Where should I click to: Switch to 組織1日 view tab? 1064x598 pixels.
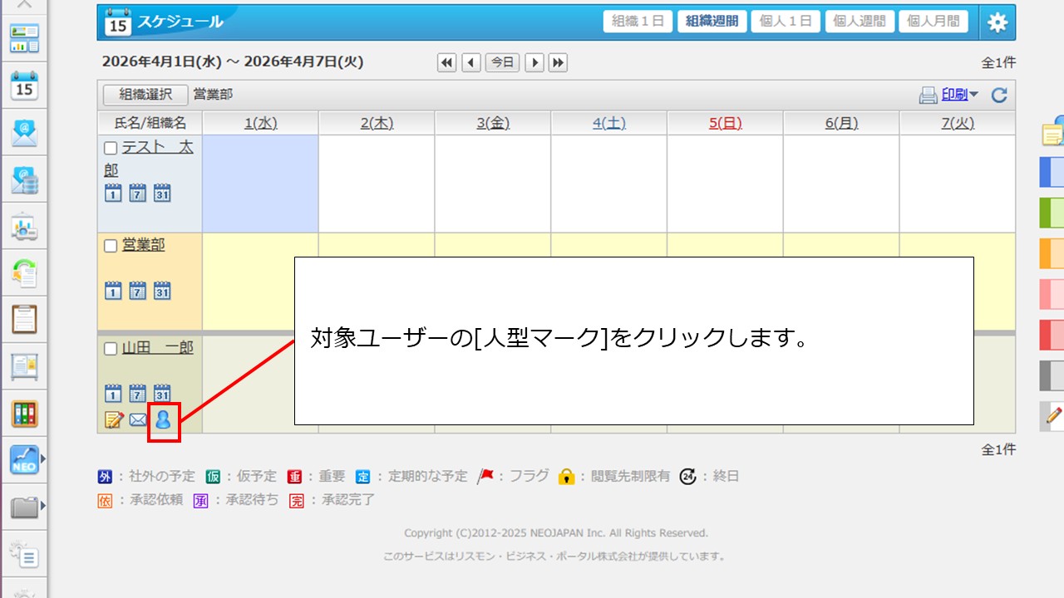point(638,22)
